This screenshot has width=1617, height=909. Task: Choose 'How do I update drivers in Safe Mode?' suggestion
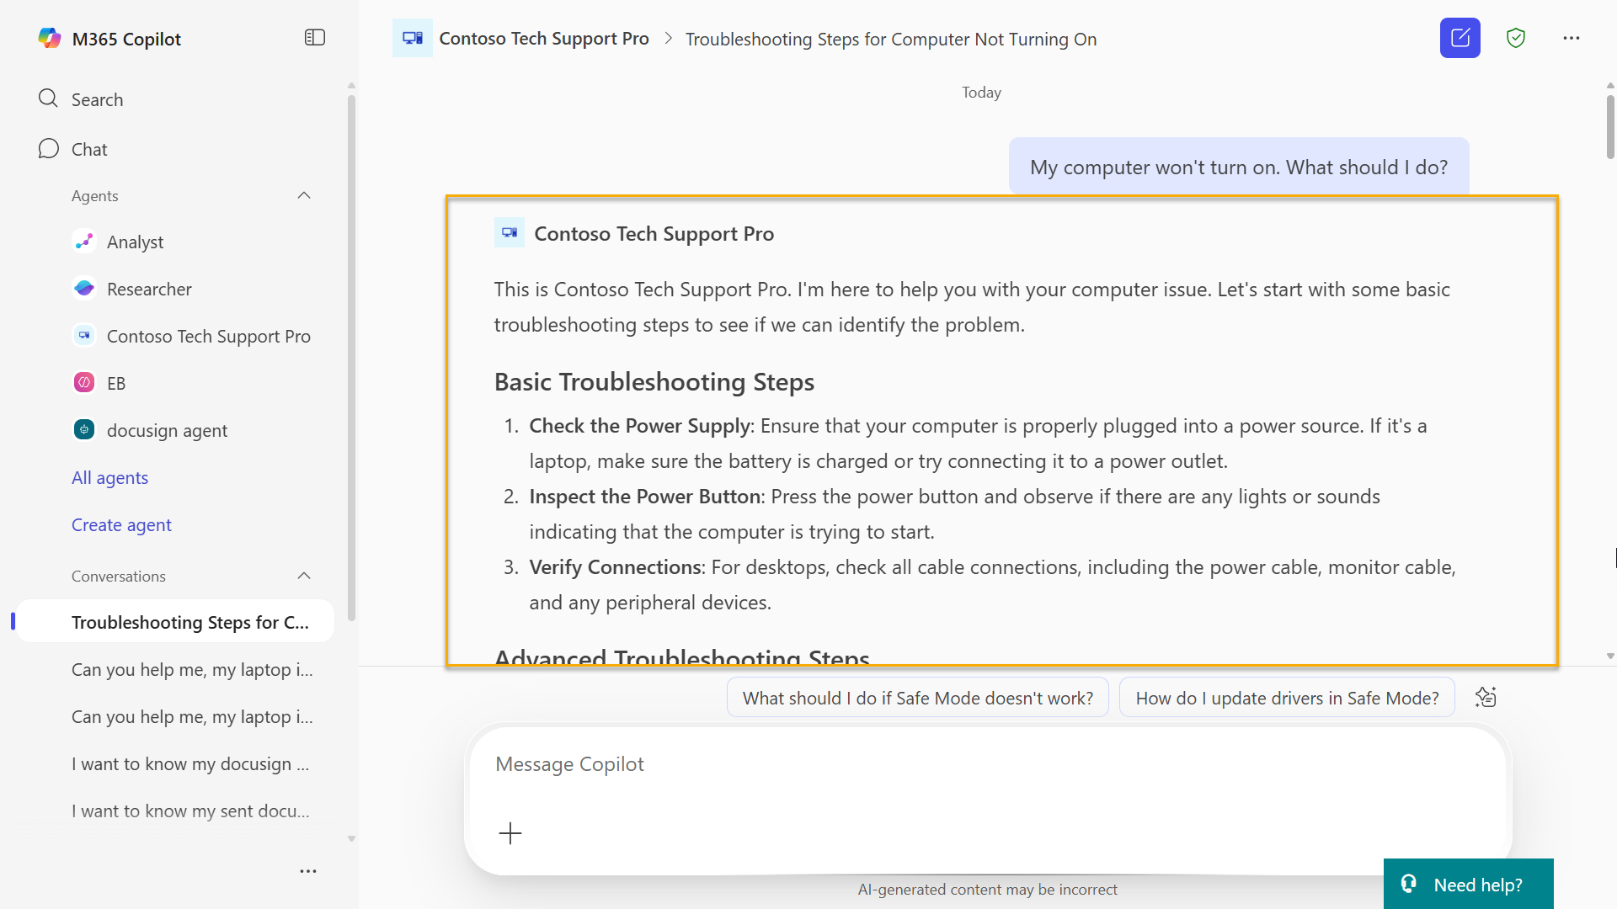(1287, 698)
